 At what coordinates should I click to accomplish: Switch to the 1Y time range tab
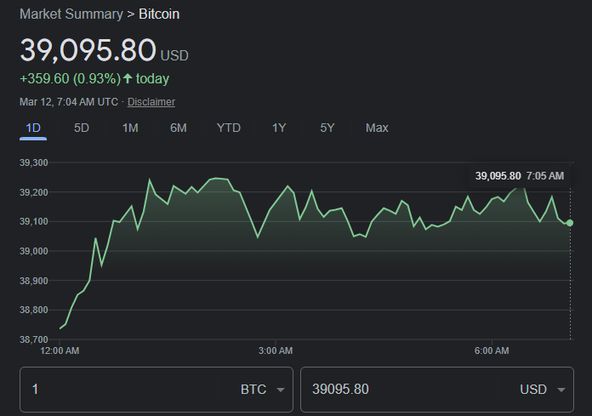(x=279, y=128)
